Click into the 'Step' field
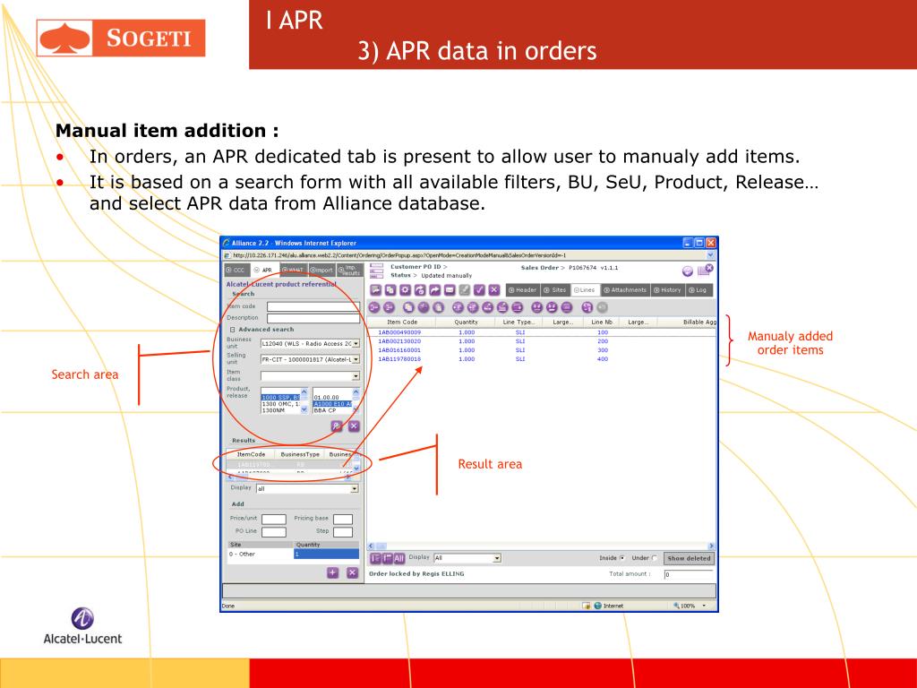 (343, 532)
